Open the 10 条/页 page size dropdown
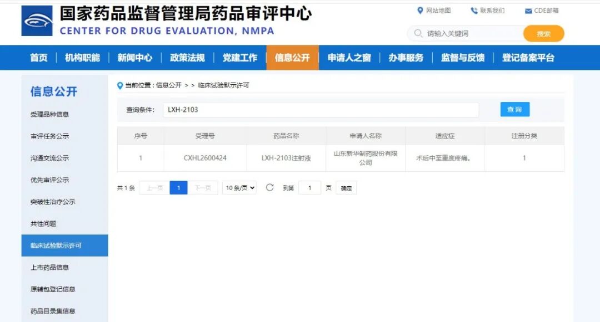600x322 pixels. [x=239, y=188]
